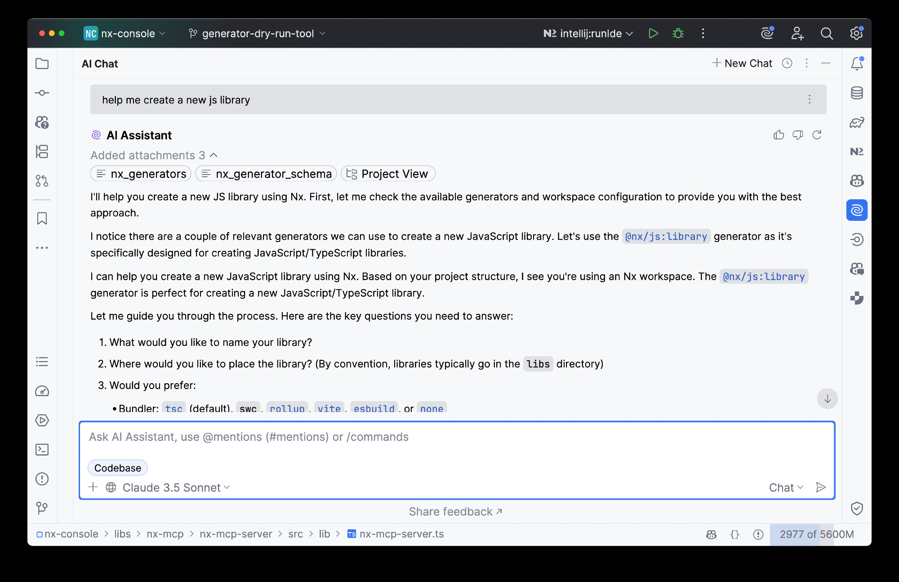Open the Problems tool window
Screen dimensions: 899x582
click(42, 479)
